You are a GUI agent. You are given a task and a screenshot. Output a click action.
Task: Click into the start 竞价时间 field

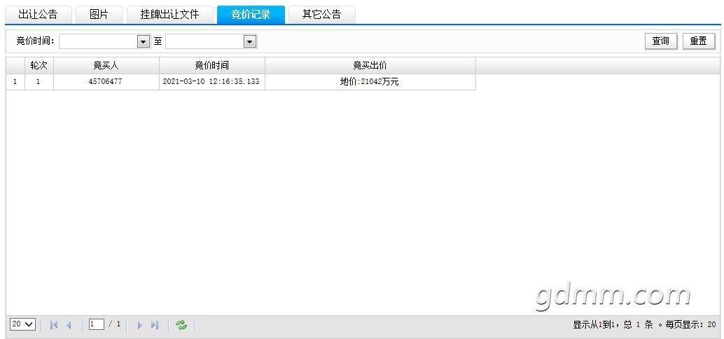[98, 41]
